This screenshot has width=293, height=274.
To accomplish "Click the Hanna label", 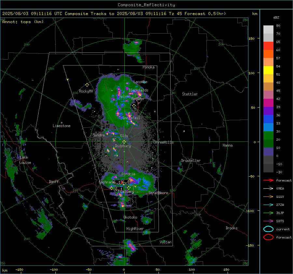I will click(x=228, y=145).
